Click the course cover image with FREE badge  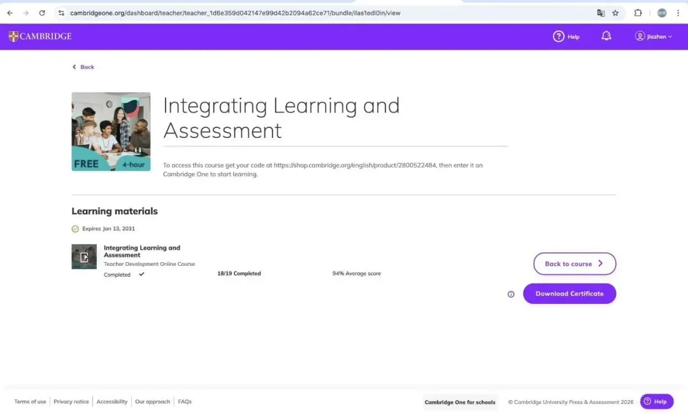[x=111, y=132]
